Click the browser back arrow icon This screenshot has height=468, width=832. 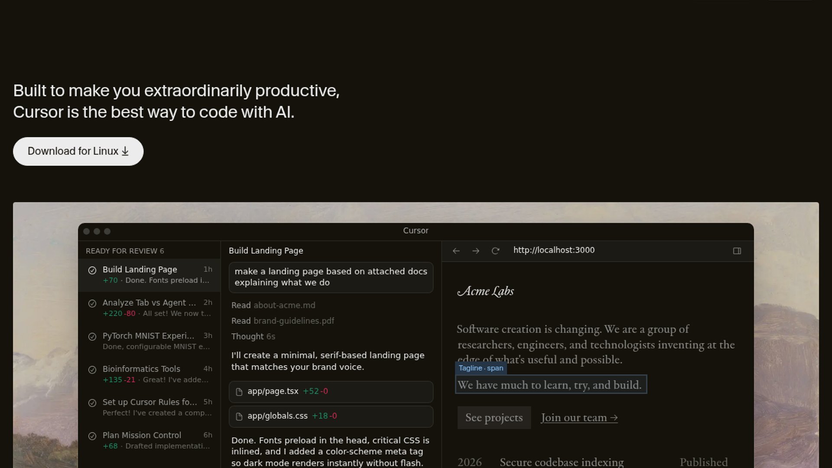coord(456,251)
